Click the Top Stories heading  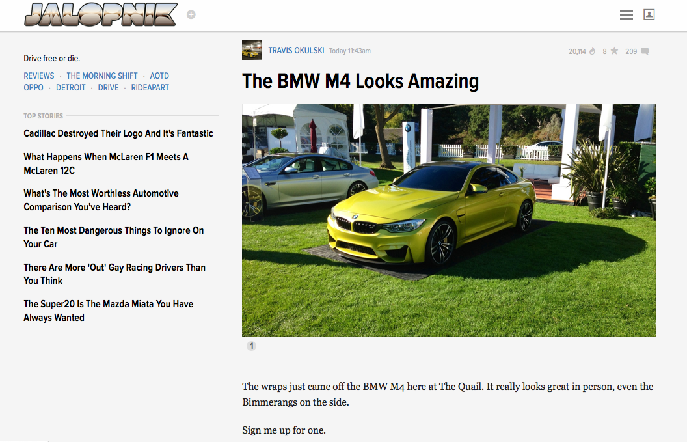(x=44, y=116)
